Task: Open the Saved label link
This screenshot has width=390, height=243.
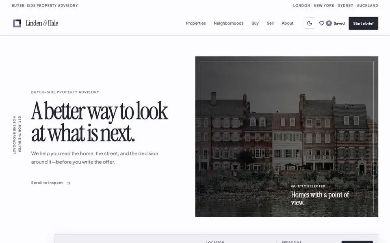Action: tap(339, 23)
